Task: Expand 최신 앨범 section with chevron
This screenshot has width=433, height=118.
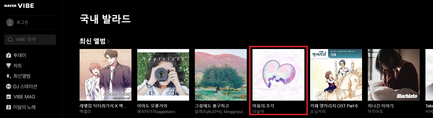Action: [109, 41]
